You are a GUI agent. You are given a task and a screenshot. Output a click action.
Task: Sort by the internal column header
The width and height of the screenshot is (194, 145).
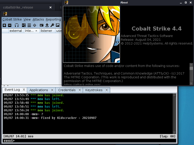click(29, 31)
